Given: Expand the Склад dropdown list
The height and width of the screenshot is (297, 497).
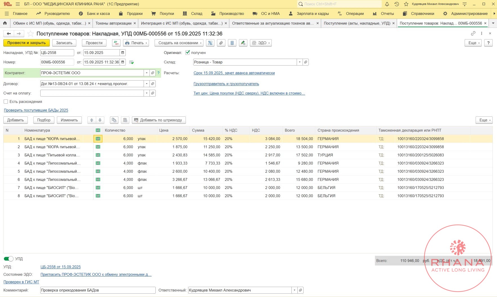Looking at the screenshot, I should tap(300, 62).
